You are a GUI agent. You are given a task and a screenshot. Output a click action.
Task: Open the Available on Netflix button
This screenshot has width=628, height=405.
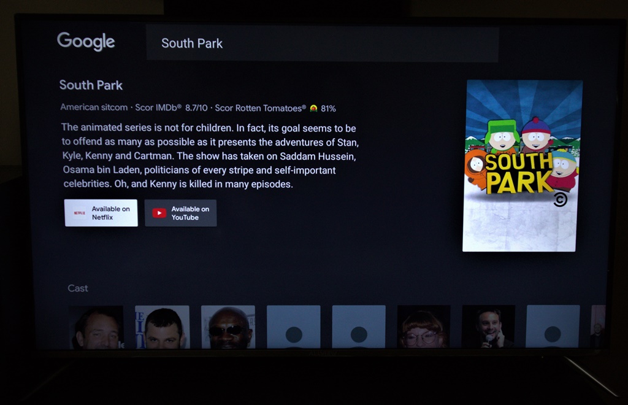point(101,213)
